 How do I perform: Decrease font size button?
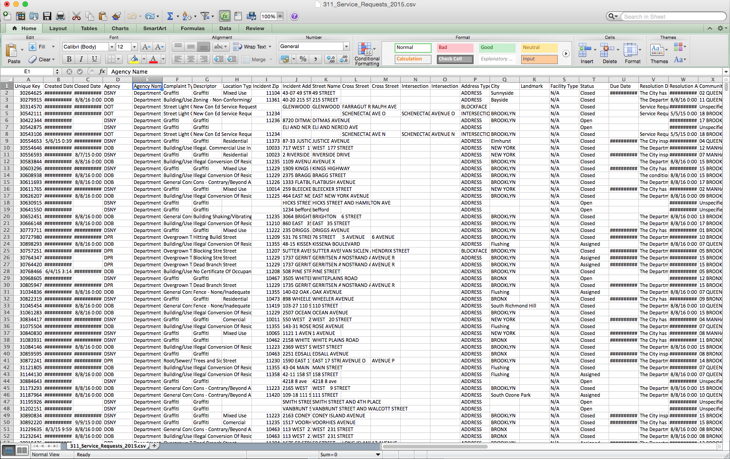[x=159, y=47]
